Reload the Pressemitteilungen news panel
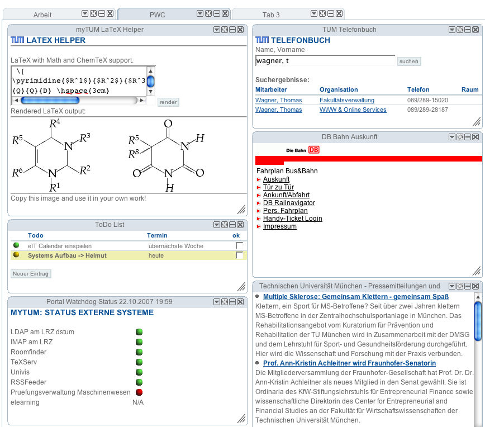The width and height of the screenshot is (485, 427). [460, 286]
